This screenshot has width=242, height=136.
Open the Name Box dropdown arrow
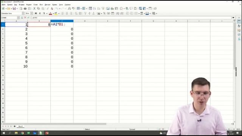pyautogui.click(x=18, y=18)
